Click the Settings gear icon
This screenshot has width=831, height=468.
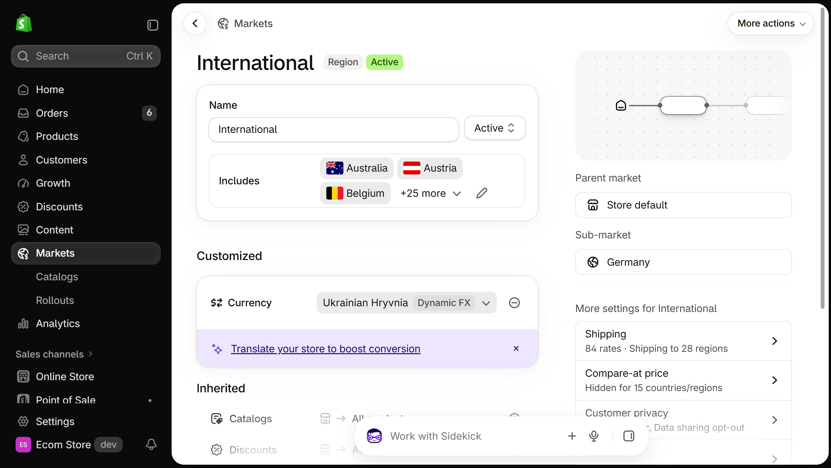pos(23,421)
